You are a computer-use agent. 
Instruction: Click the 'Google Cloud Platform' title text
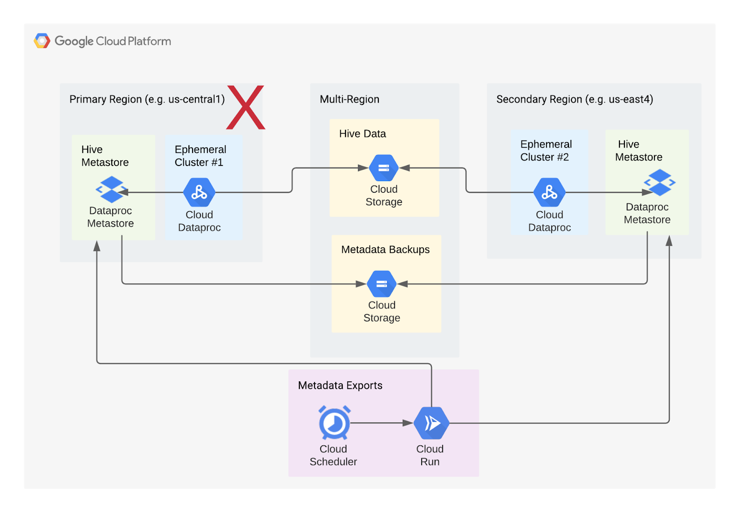113,41
